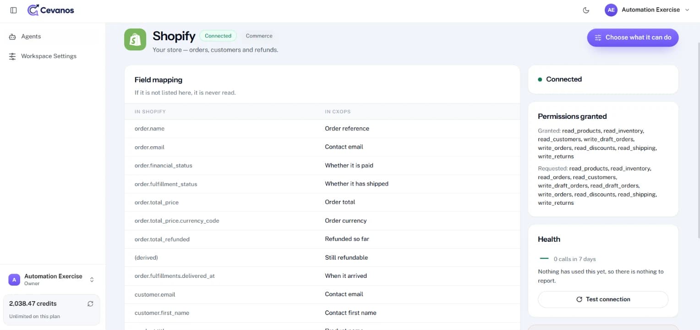Click the Cevanos logo
The image size is (700, 330).
pos(50,10)
